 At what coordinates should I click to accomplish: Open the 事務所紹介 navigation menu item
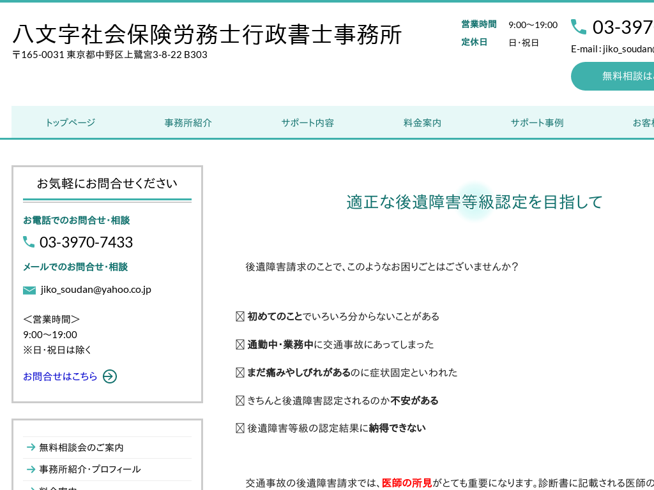tap(188, 122)
